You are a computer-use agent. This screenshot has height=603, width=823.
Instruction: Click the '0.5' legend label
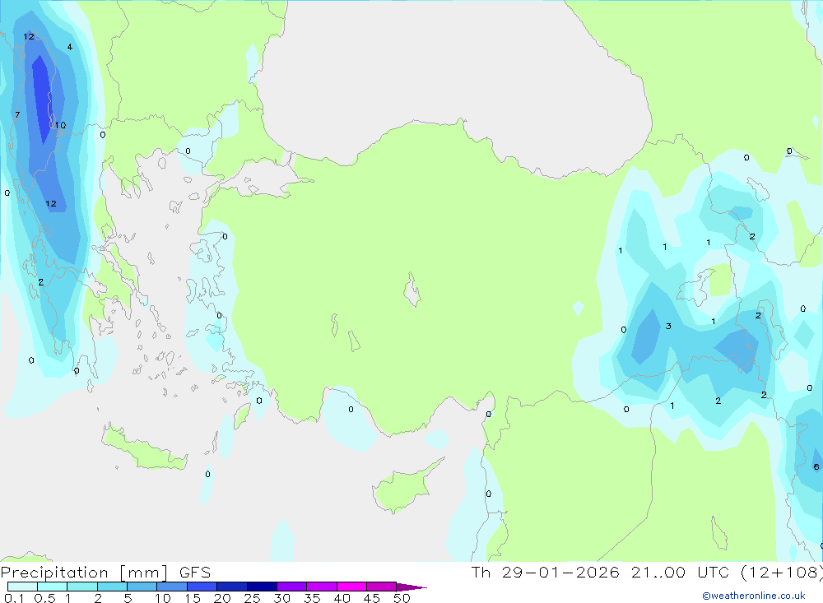[44, 598]
